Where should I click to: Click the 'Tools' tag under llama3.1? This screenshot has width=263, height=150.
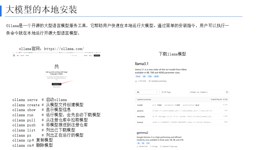[138, 76]
